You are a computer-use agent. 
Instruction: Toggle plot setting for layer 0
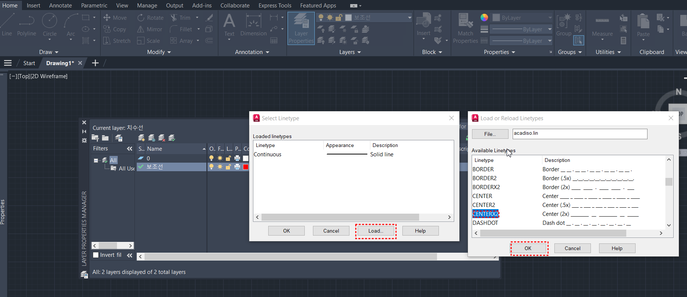pyautogui.click(x=237, y=158)
